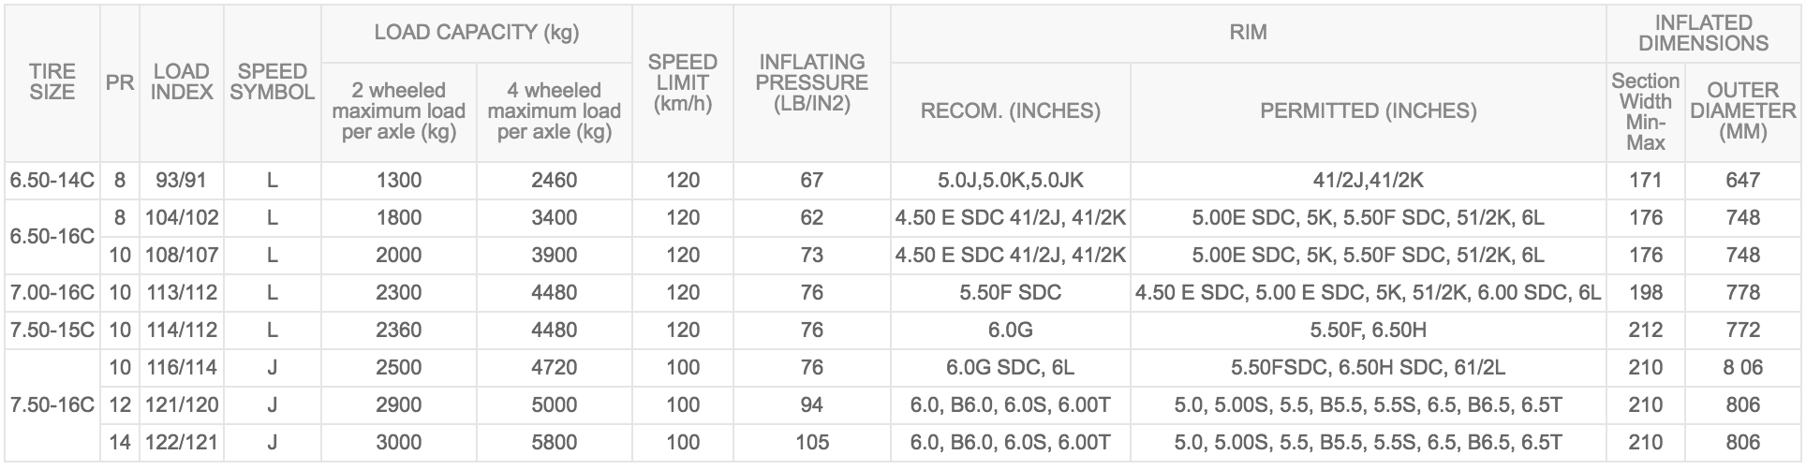Select the outer diameter 647 cell
Screen dimensions: 1806x470
(x=1742, y=181)
